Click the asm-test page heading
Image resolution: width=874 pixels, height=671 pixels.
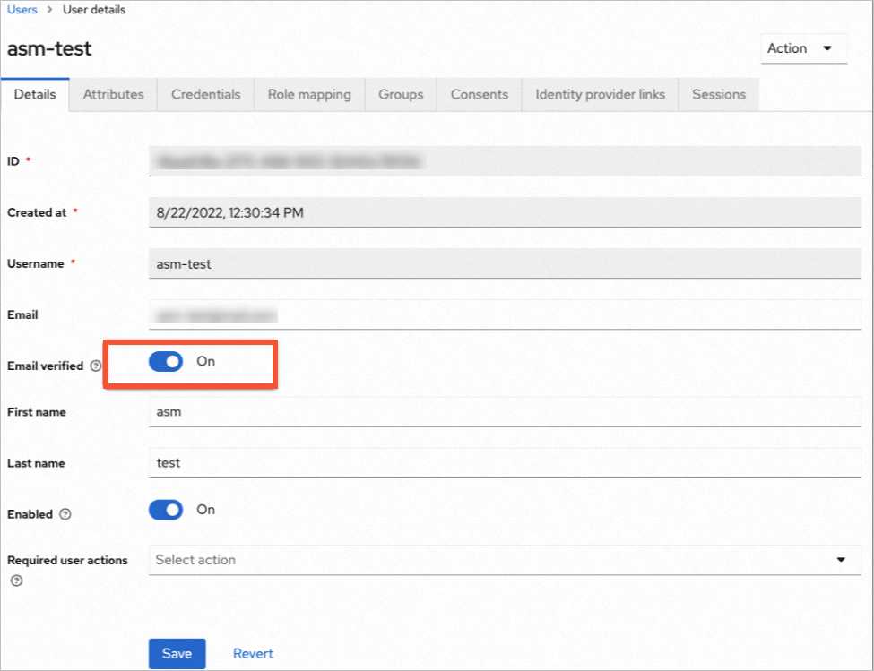[x=49, y=48]
